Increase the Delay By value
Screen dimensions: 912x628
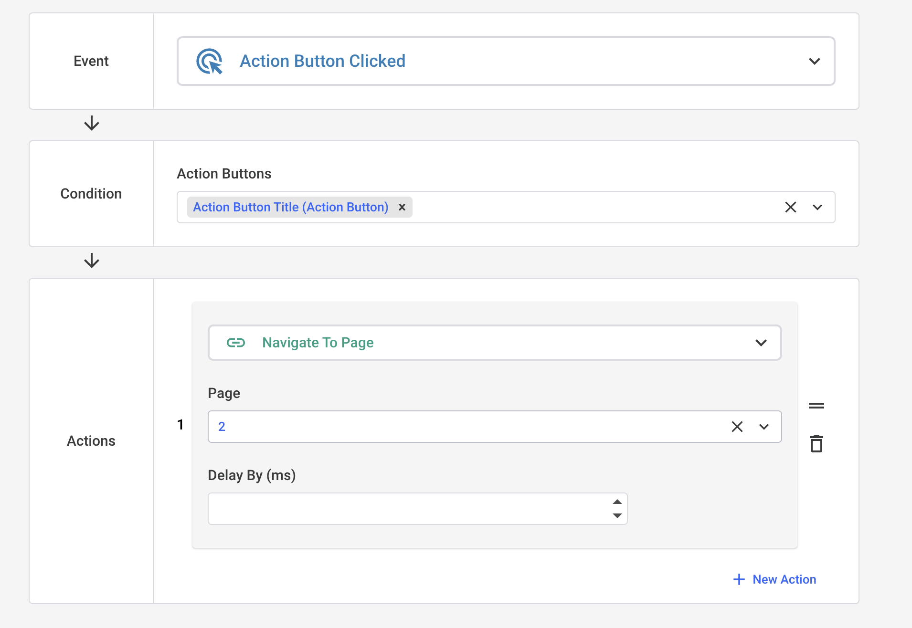click(617, 502)
